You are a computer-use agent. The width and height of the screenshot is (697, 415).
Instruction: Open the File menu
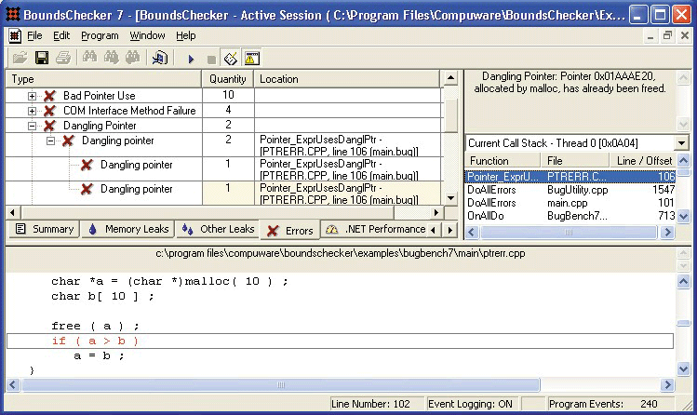pyautogui.click(x=34, y=35)
